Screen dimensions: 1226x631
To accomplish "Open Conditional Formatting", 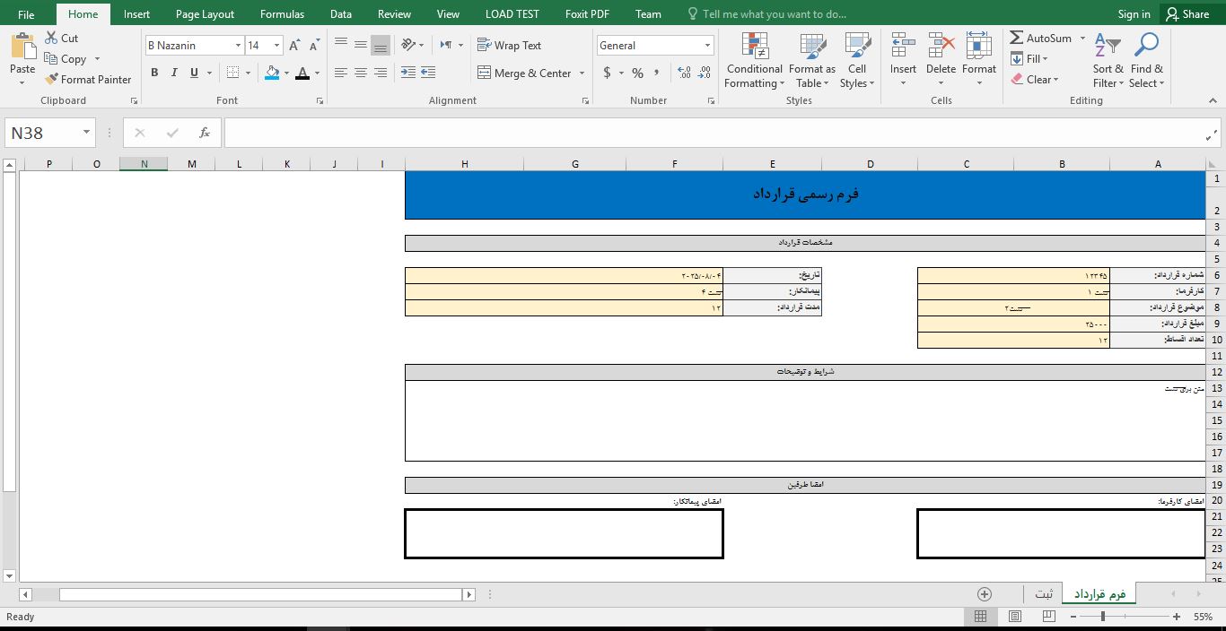I will pos(754,60).
